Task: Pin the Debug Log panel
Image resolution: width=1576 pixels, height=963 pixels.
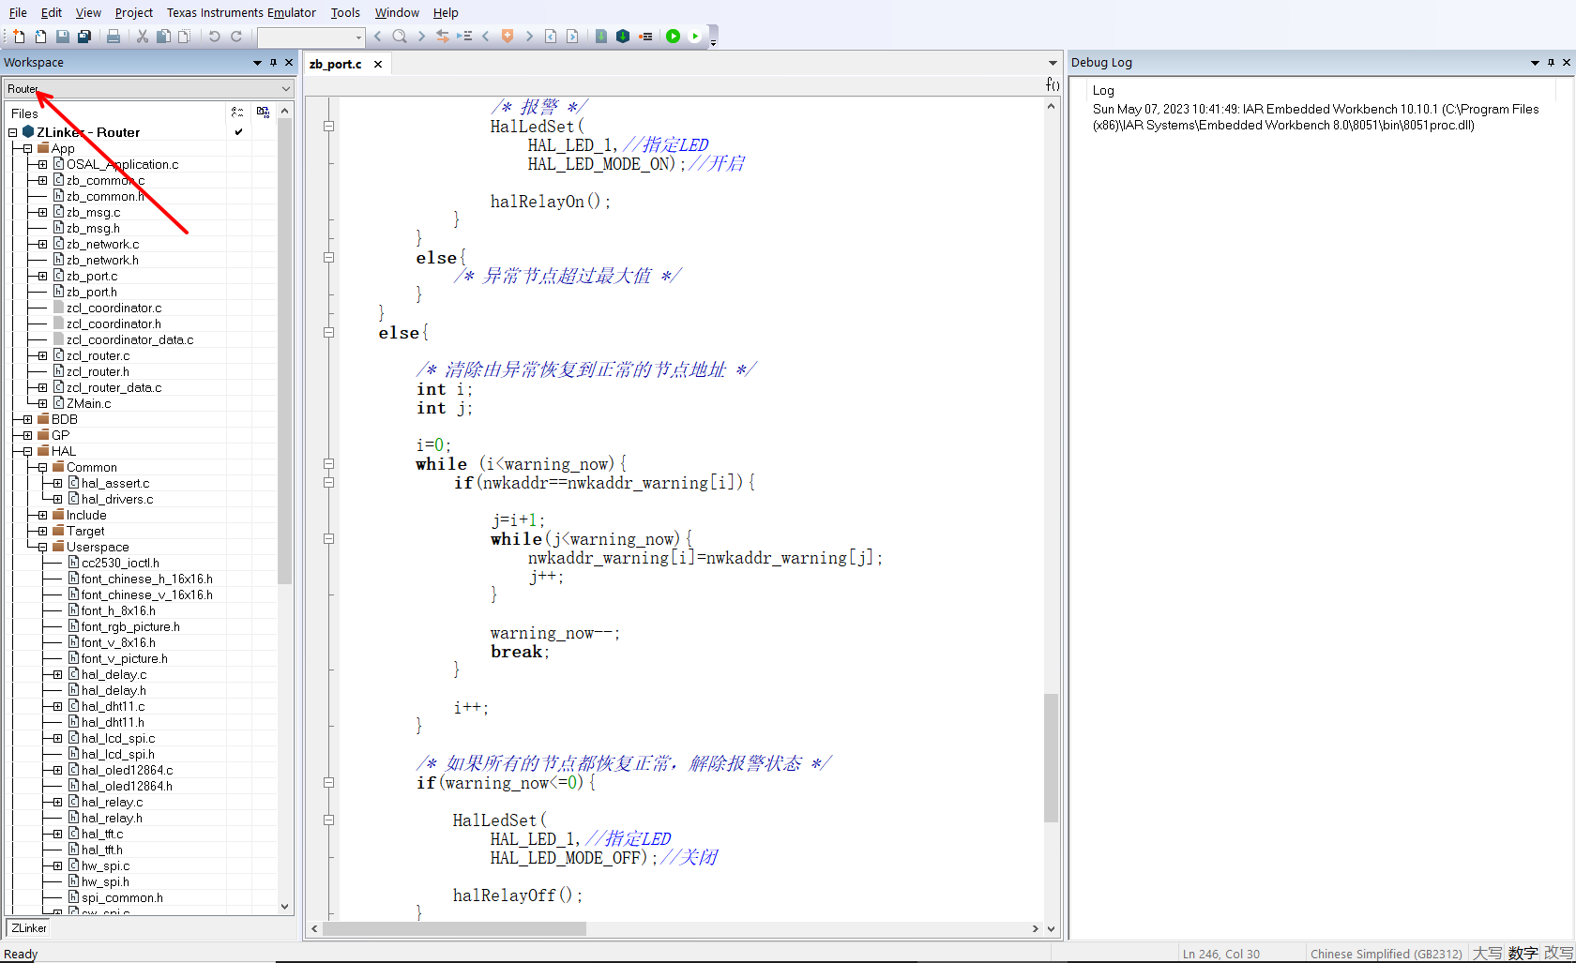Action: [x=1551, y=63]
